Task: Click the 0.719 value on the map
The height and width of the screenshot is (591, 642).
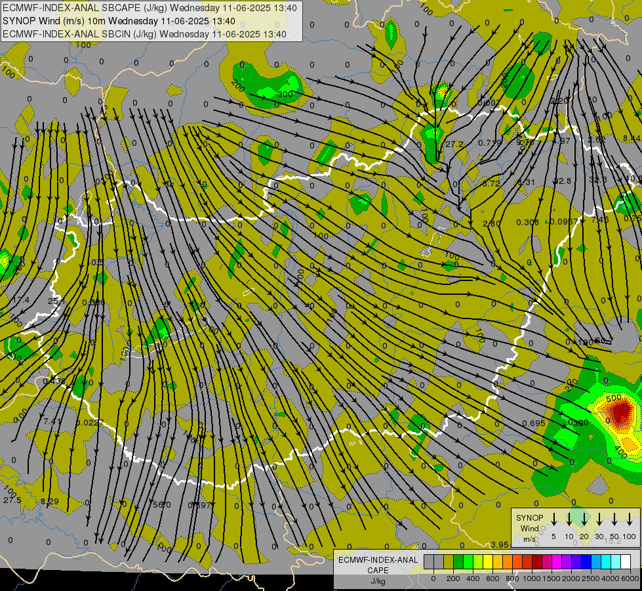Action: pos(490,142)
